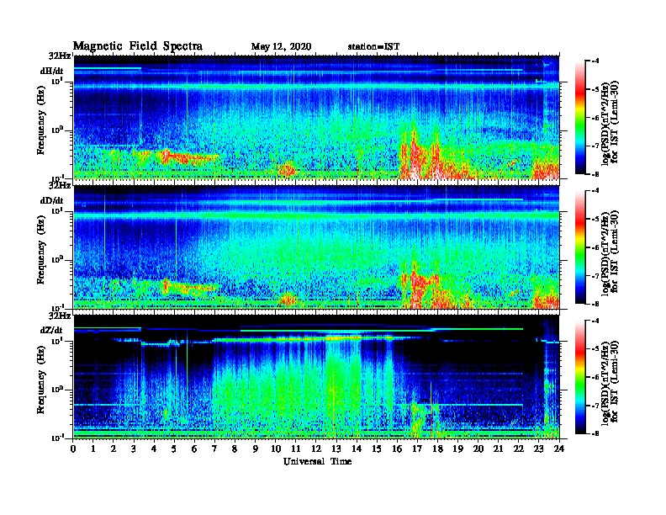Click hour tick label "23" on time axis
Viewport: 666px width, 515px height.
tap(539, 449)
